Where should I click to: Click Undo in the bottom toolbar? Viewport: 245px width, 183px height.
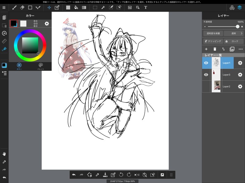coord(74,175)
